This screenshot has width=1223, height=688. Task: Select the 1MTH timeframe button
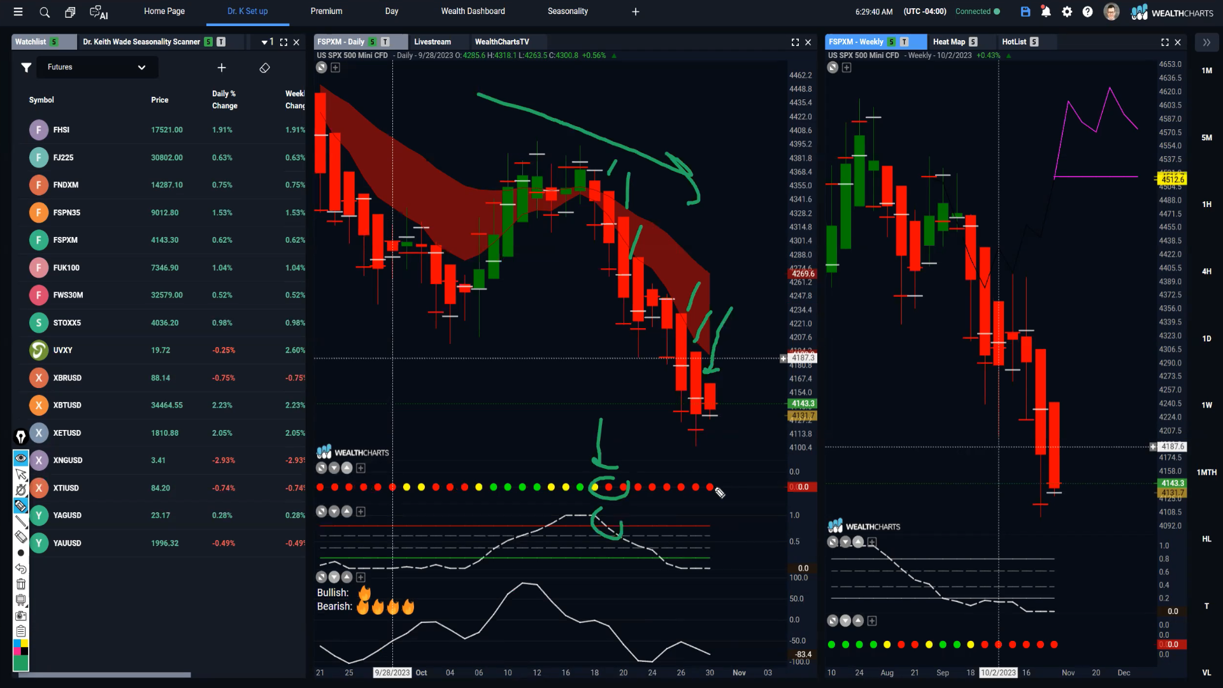click(x=1206, y=472)
